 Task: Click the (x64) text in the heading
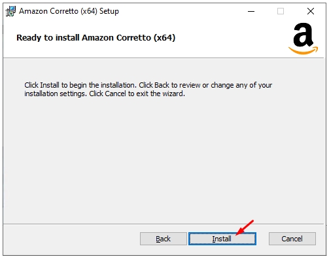click(164, 38)
